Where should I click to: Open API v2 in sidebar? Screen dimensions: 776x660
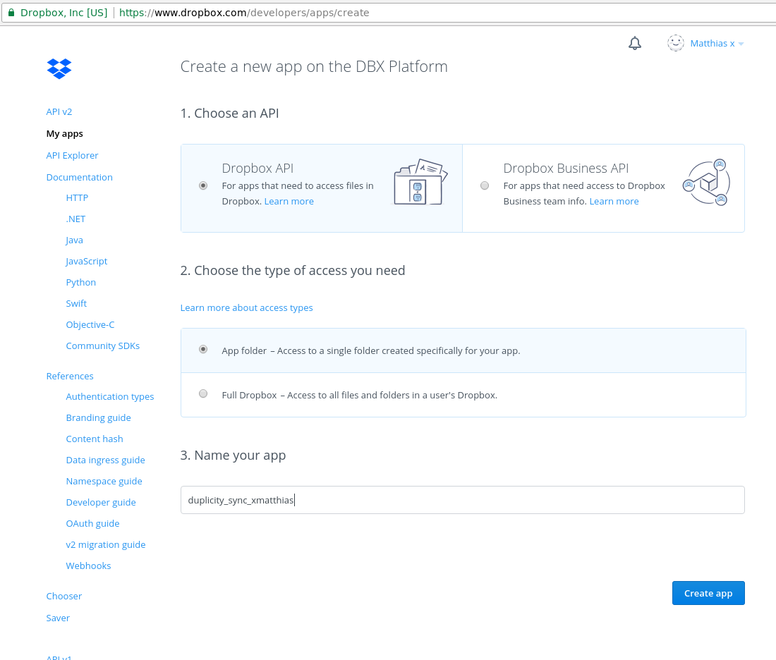pos(59,112)
